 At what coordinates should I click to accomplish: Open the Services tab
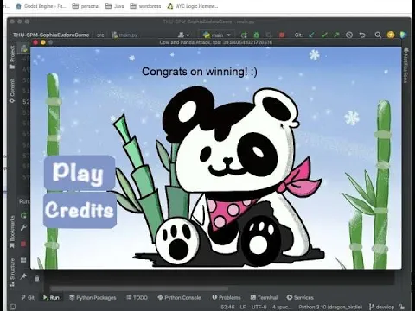coord(300,297)
